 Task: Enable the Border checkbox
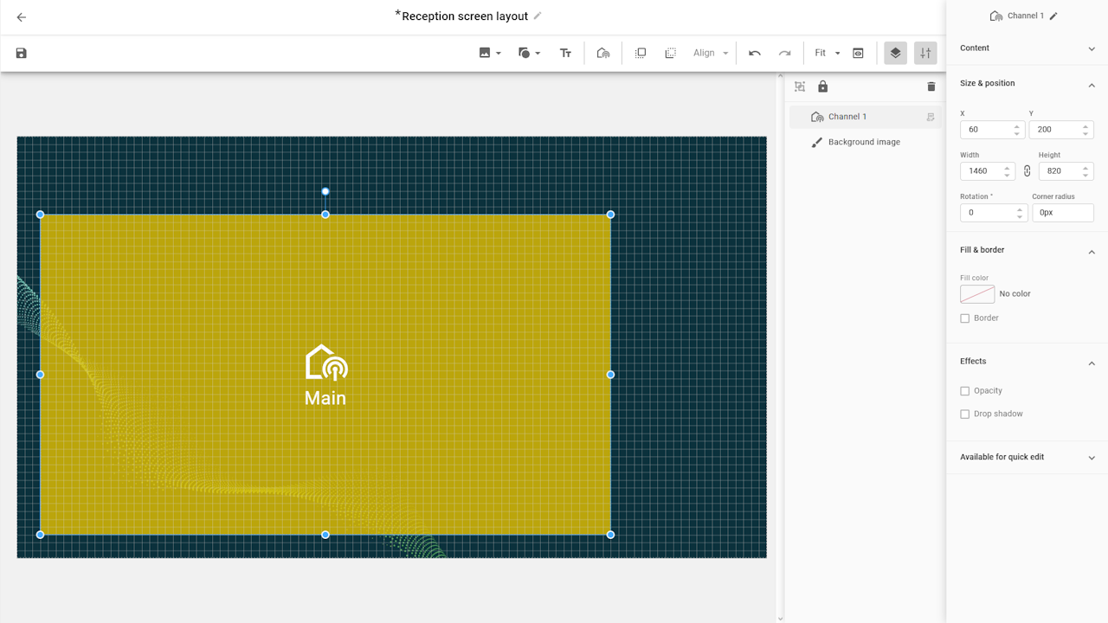(965, 318)
